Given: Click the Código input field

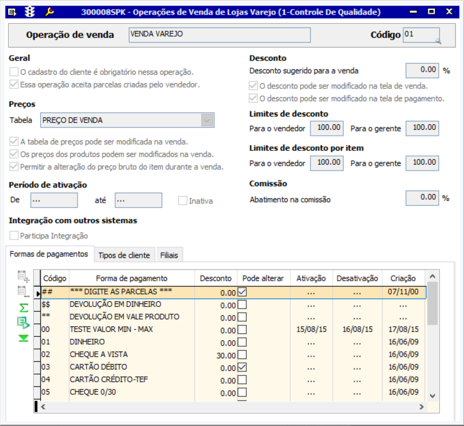Looking at the screenshot, I should [x=421, y=35].
